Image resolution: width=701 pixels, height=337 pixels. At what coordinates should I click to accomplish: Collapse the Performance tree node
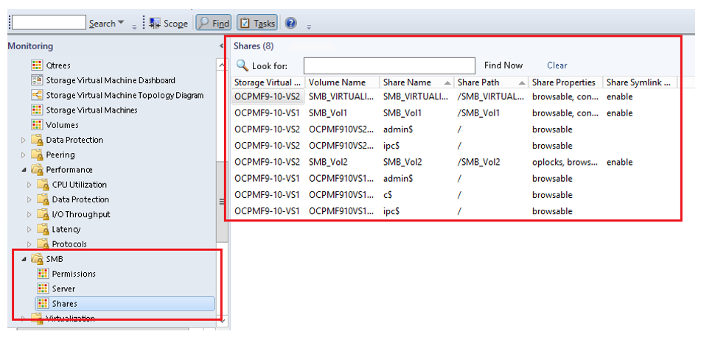24,170
